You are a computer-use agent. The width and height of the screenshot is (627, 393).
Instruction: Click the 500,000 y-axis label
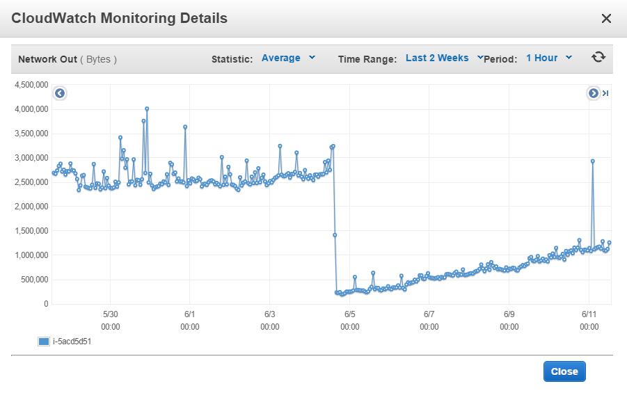click(34, 280)
